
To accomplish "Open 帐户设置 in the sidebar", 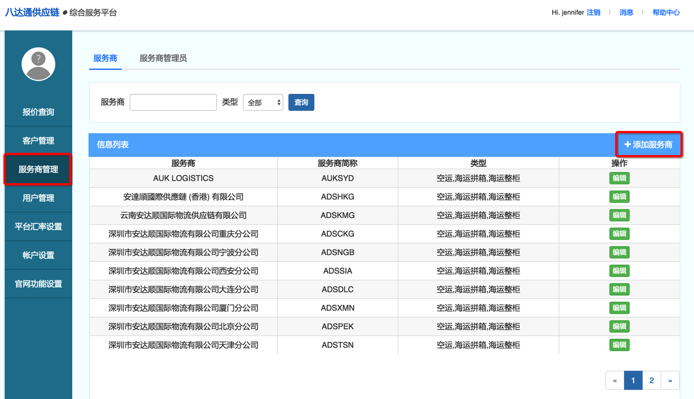I will point(38,255).
